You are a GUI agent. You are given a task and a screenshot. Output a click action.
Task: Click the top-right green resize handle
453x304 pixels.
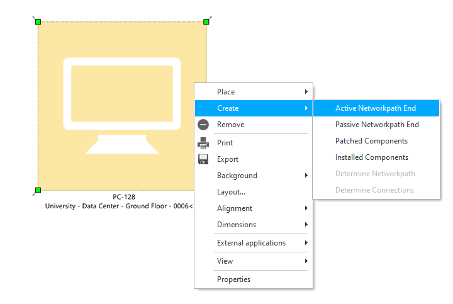(206, 21)
